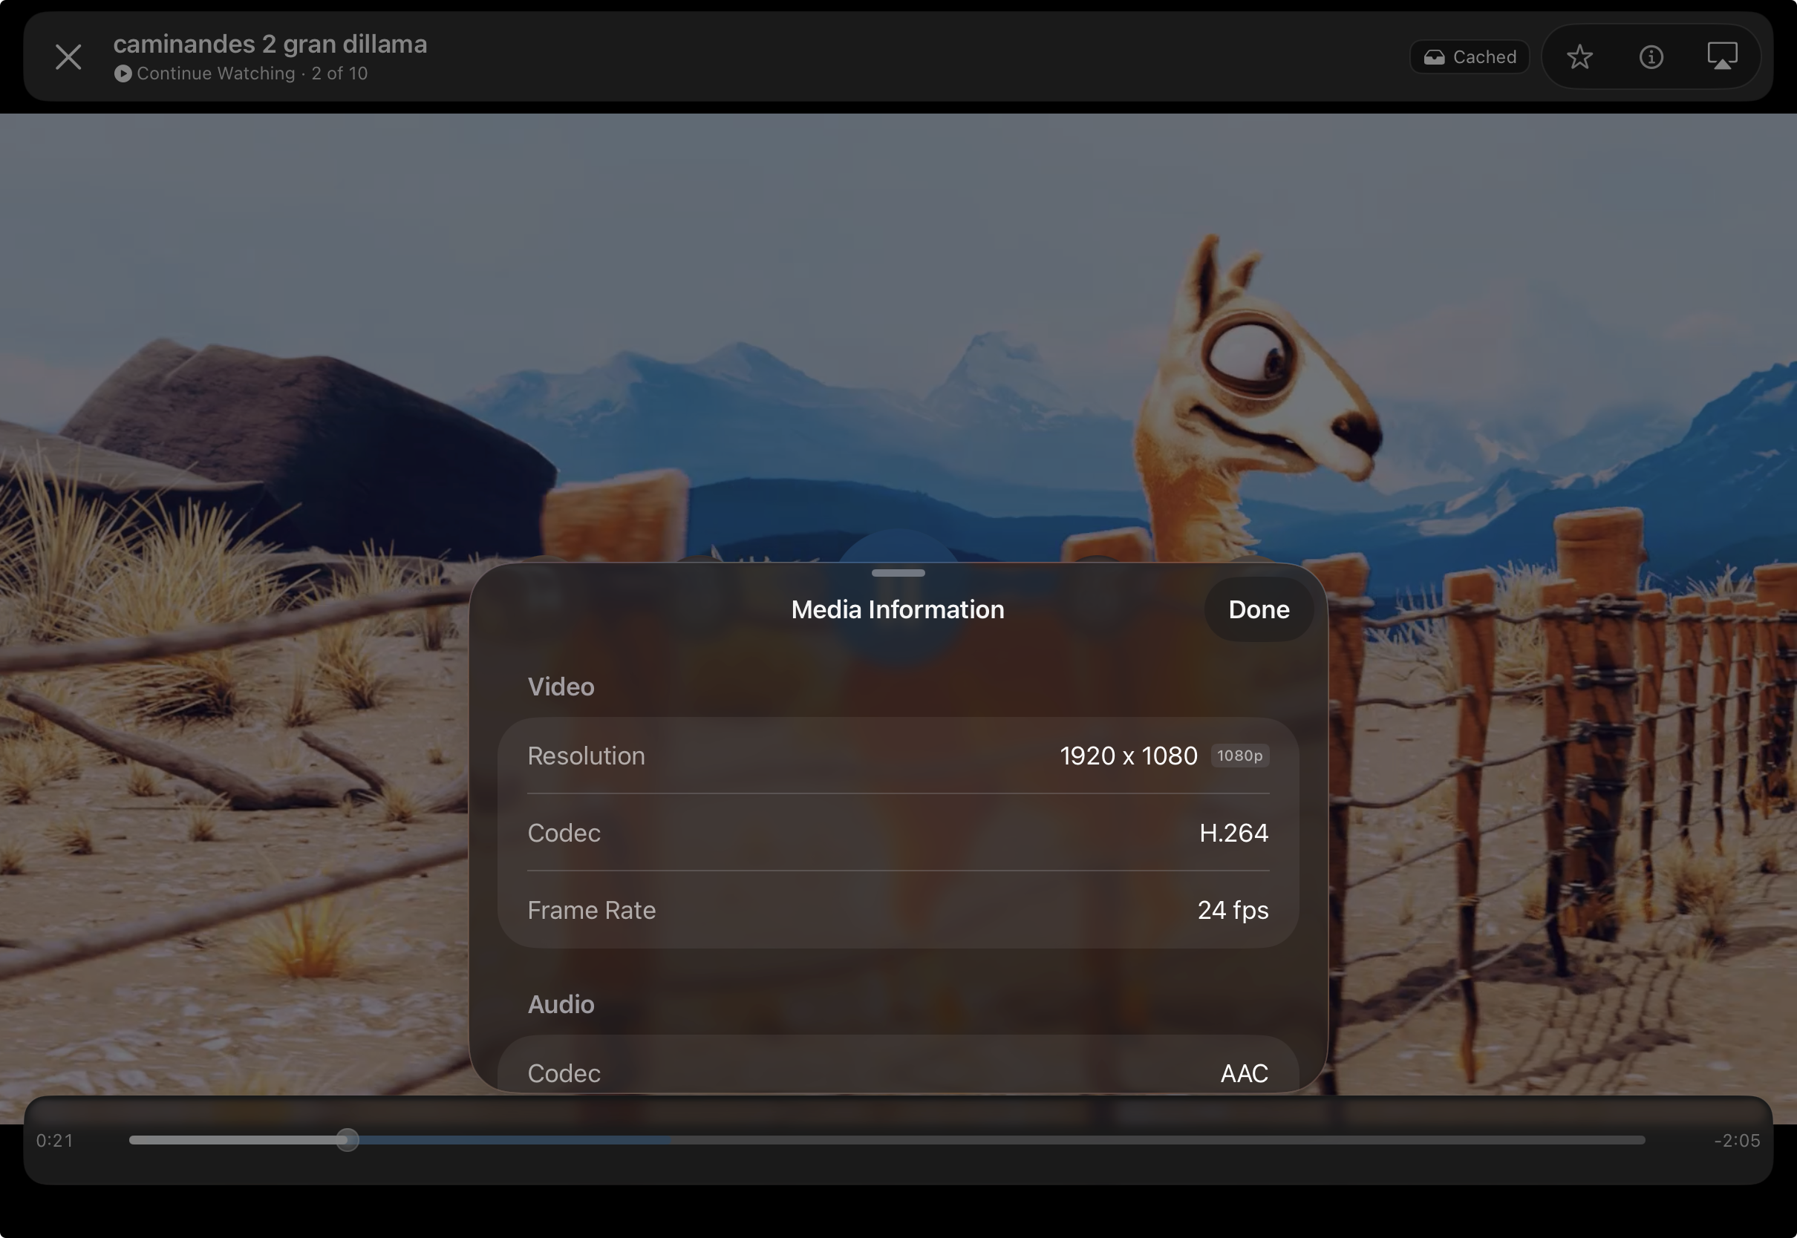Viewport: 1797px width, 1238px height.
Task: Click the remaining time -2:05 label
Action: 1738,1140
